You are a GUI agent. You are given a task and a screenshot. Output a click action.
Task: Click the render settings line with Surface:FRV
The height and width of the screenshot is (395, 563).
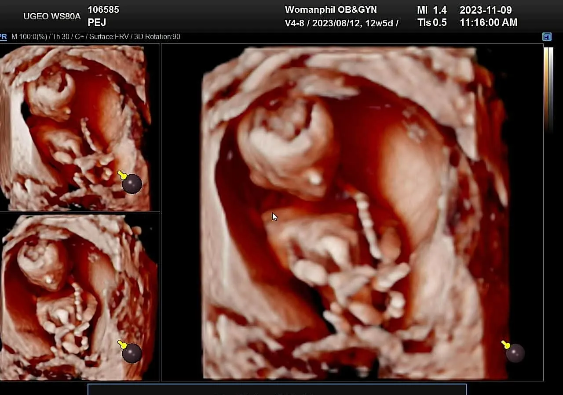tap(96, 37)
